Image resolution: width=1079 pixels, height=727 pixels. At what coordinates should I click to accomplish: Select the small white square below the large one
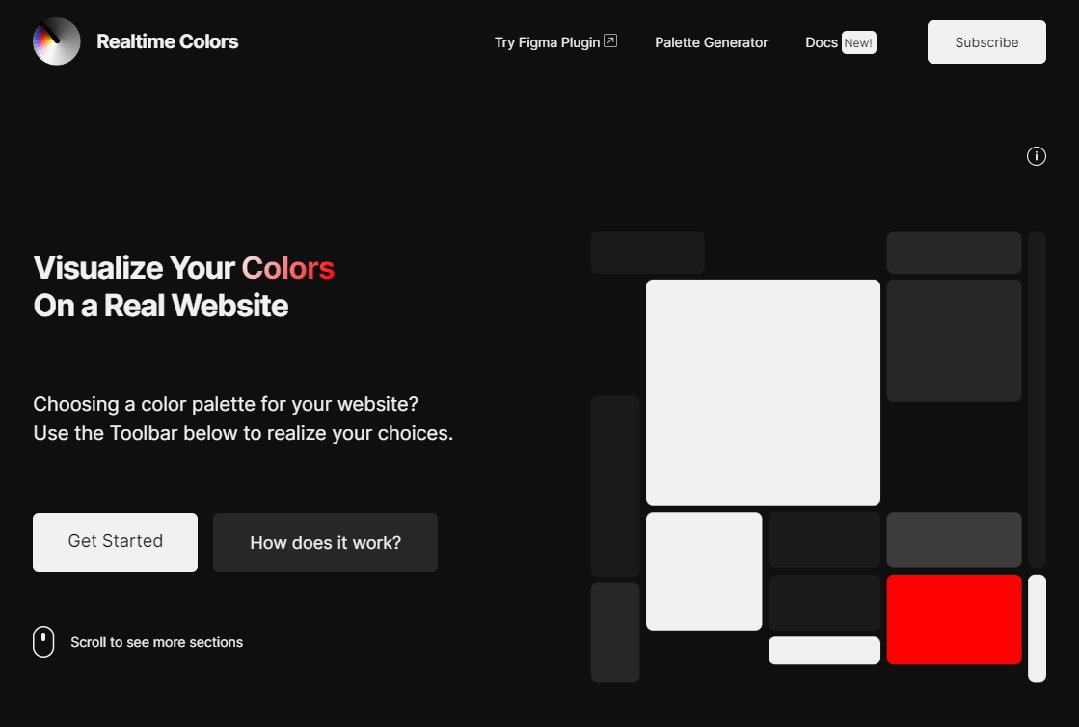click(704, 571)
